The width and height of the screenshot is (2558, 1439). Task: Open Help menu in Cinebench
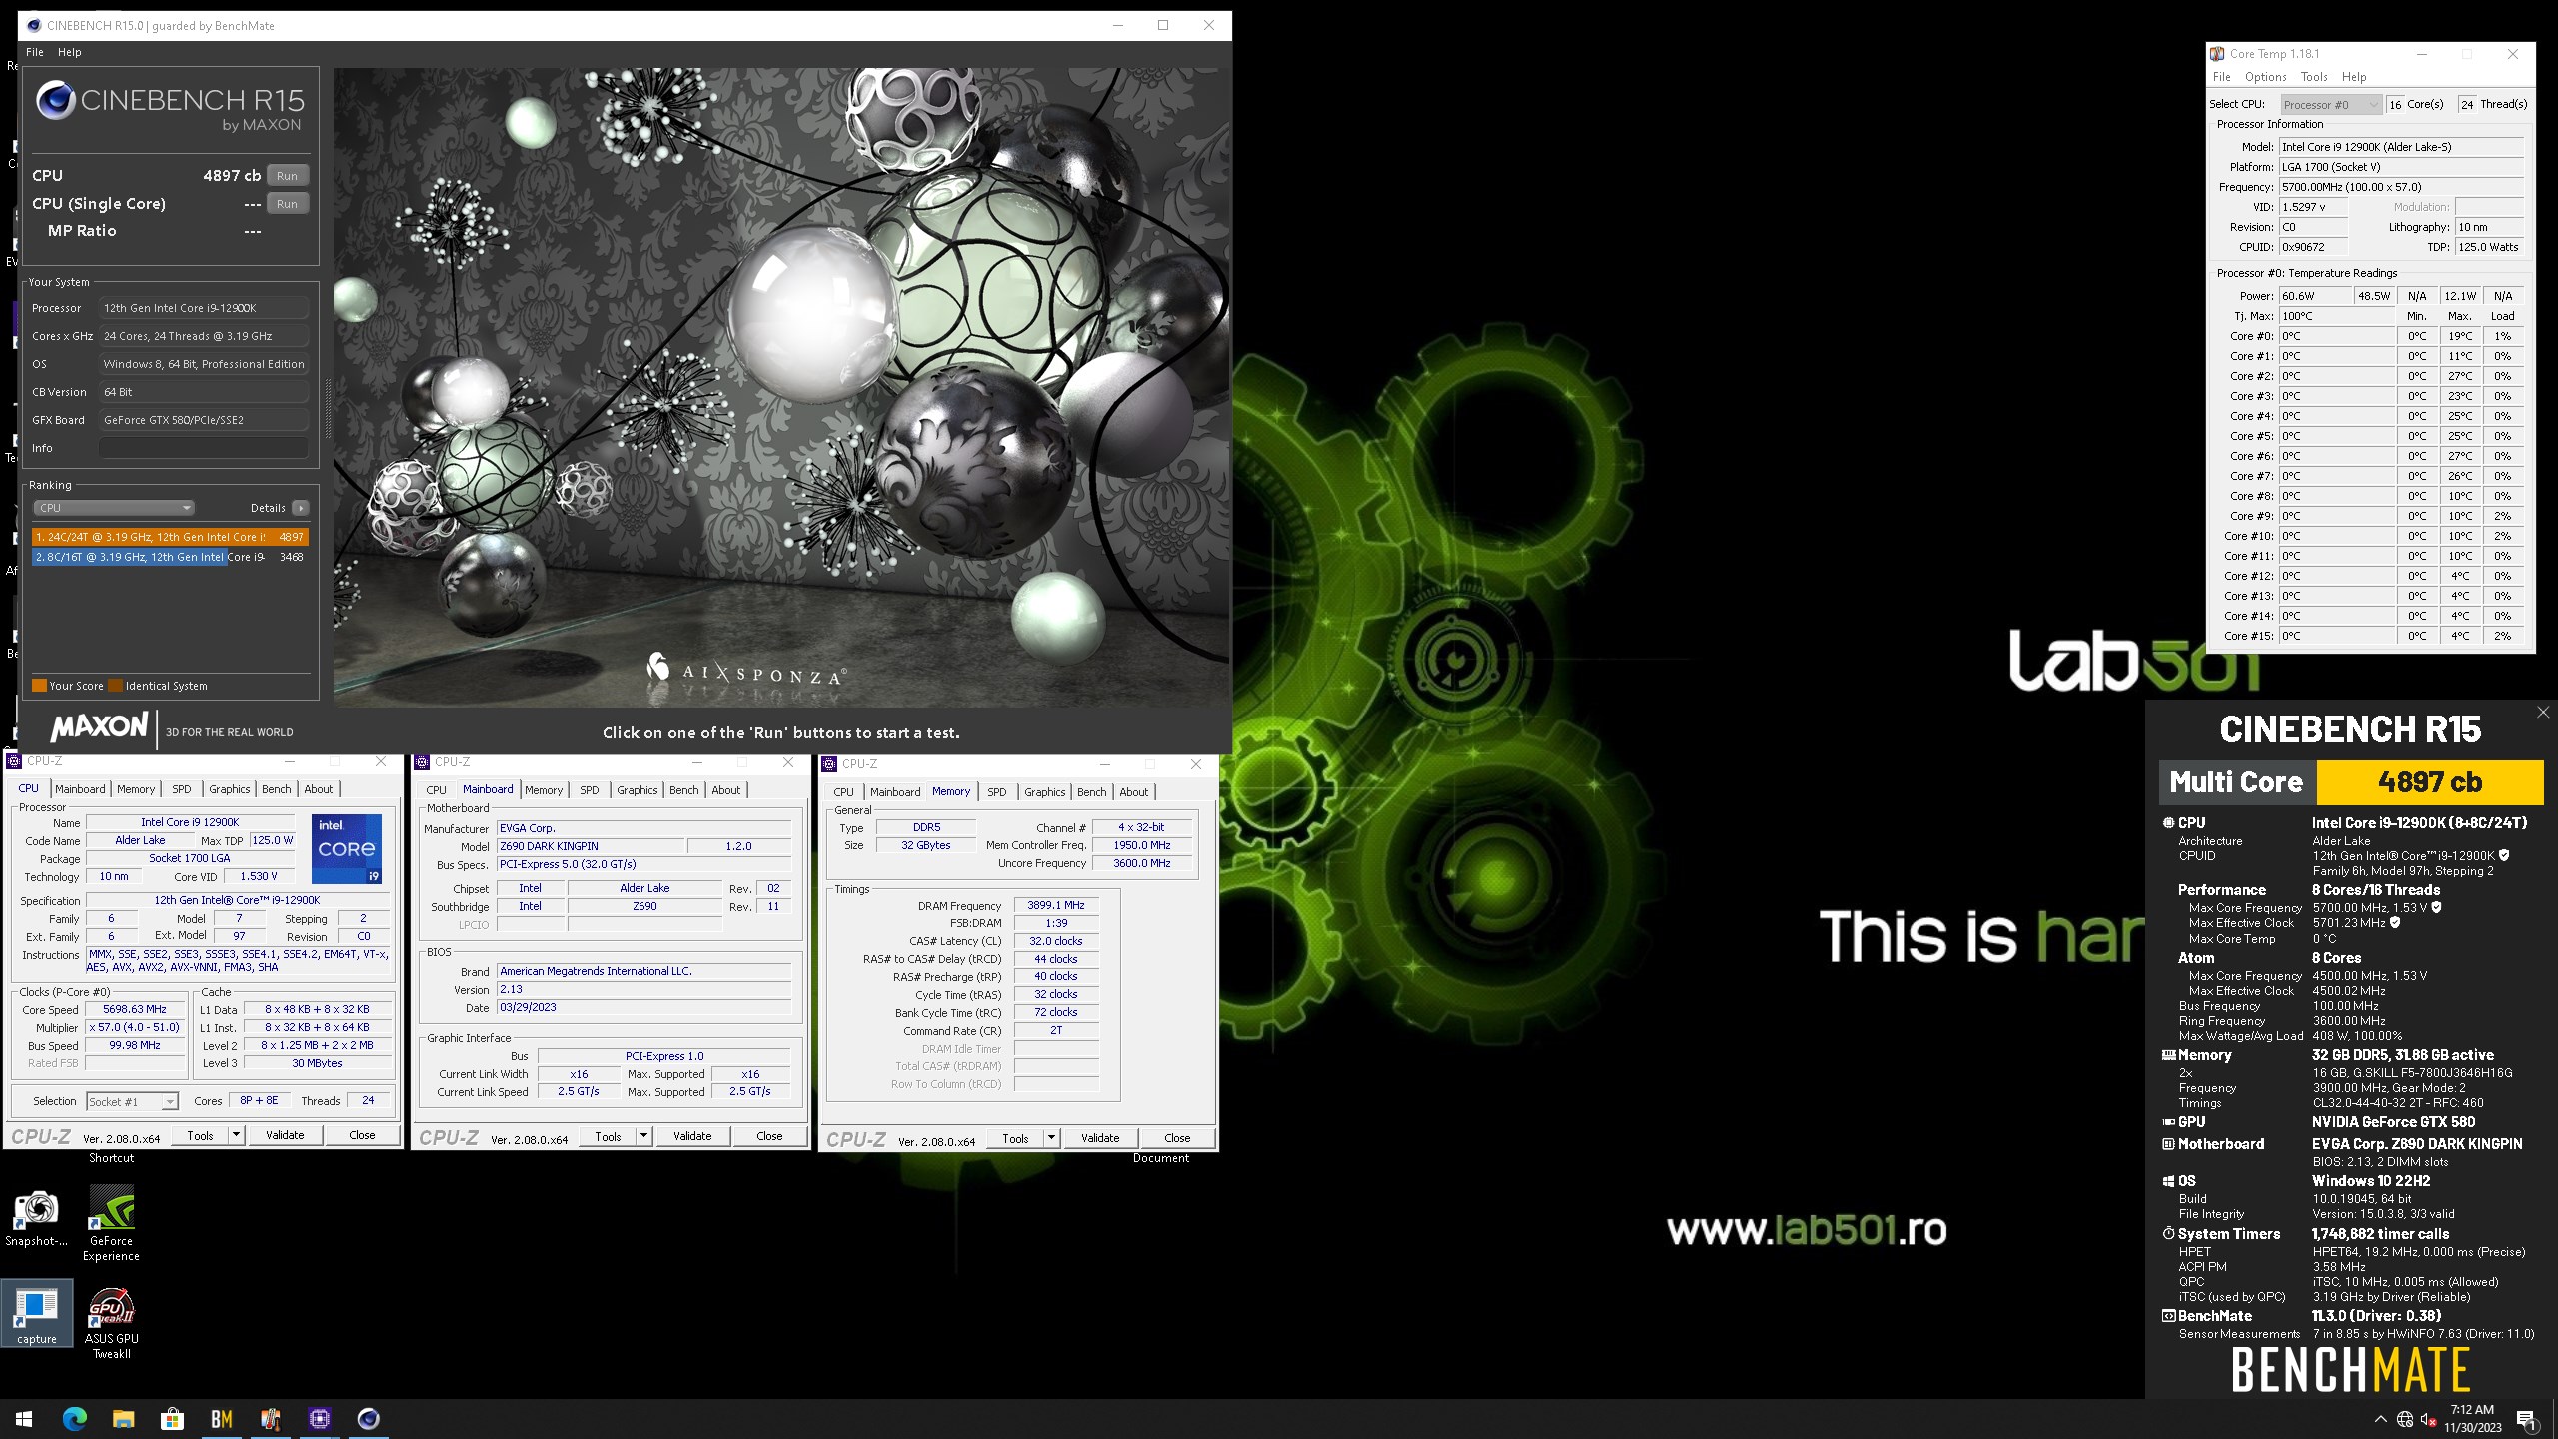[69, 52]
